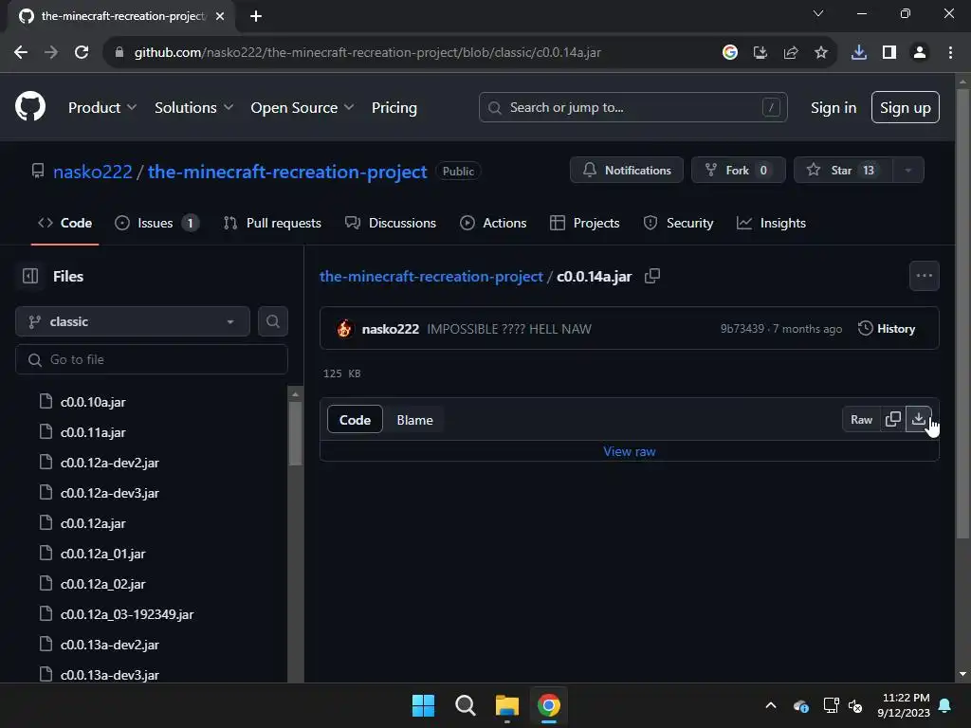Viewport: 971px width, 728px height.
Task: Click nasko222's avatar in commit bar
Action: pyautogui.click(x=344, y=329)
